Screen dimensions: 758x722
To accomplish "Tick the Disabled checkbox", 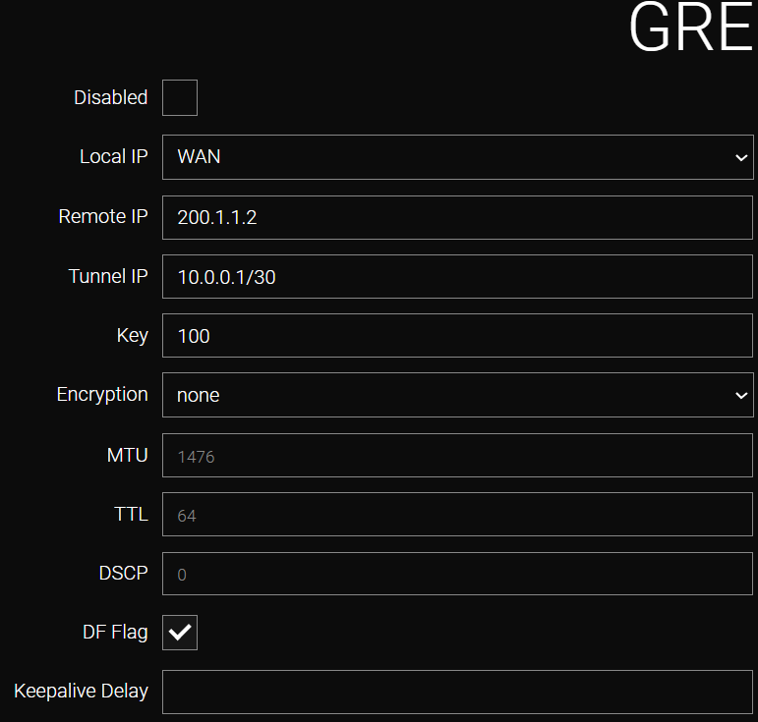I will (180, 97).
